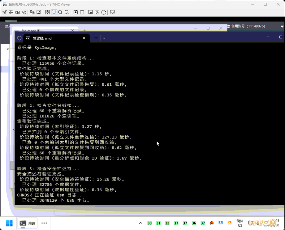
Task: Click the connection info icon before refresh
Action: click(97, 12)
